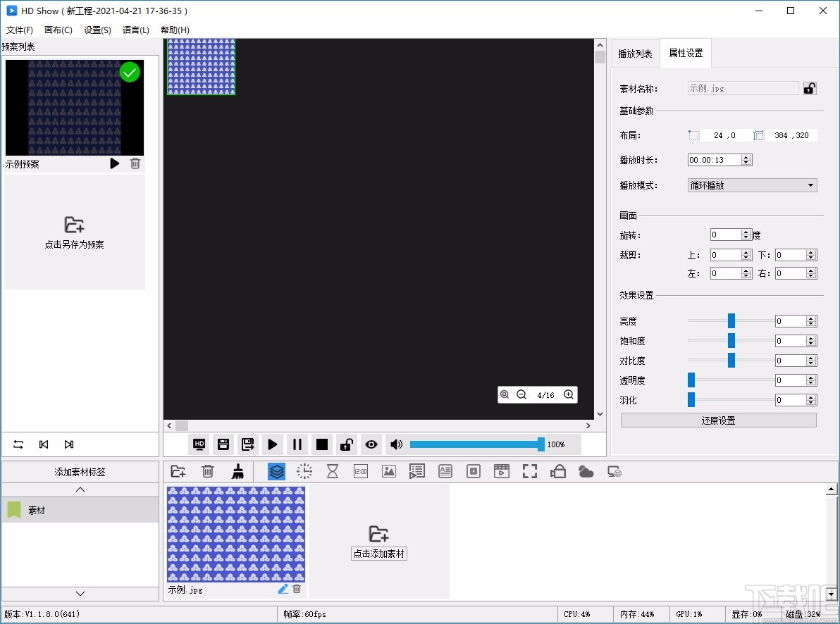This screenshot has height=624, width=840.
Task: Start playback with the play button
Action: [272, 444]
